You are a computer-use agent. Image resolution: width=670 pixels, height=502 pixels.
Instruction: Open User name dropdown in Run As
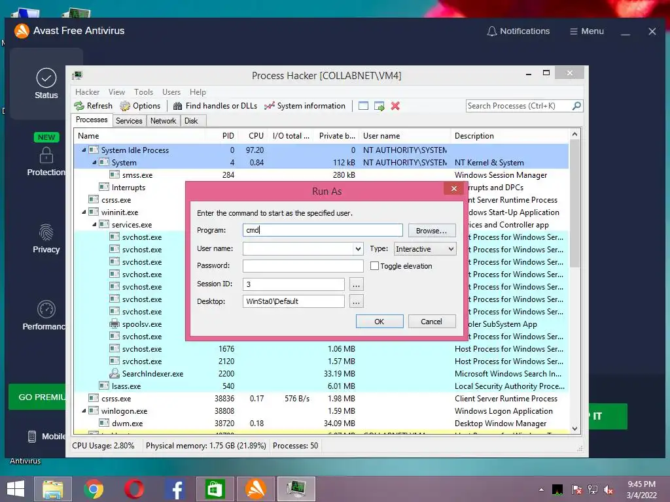(358, 249)
